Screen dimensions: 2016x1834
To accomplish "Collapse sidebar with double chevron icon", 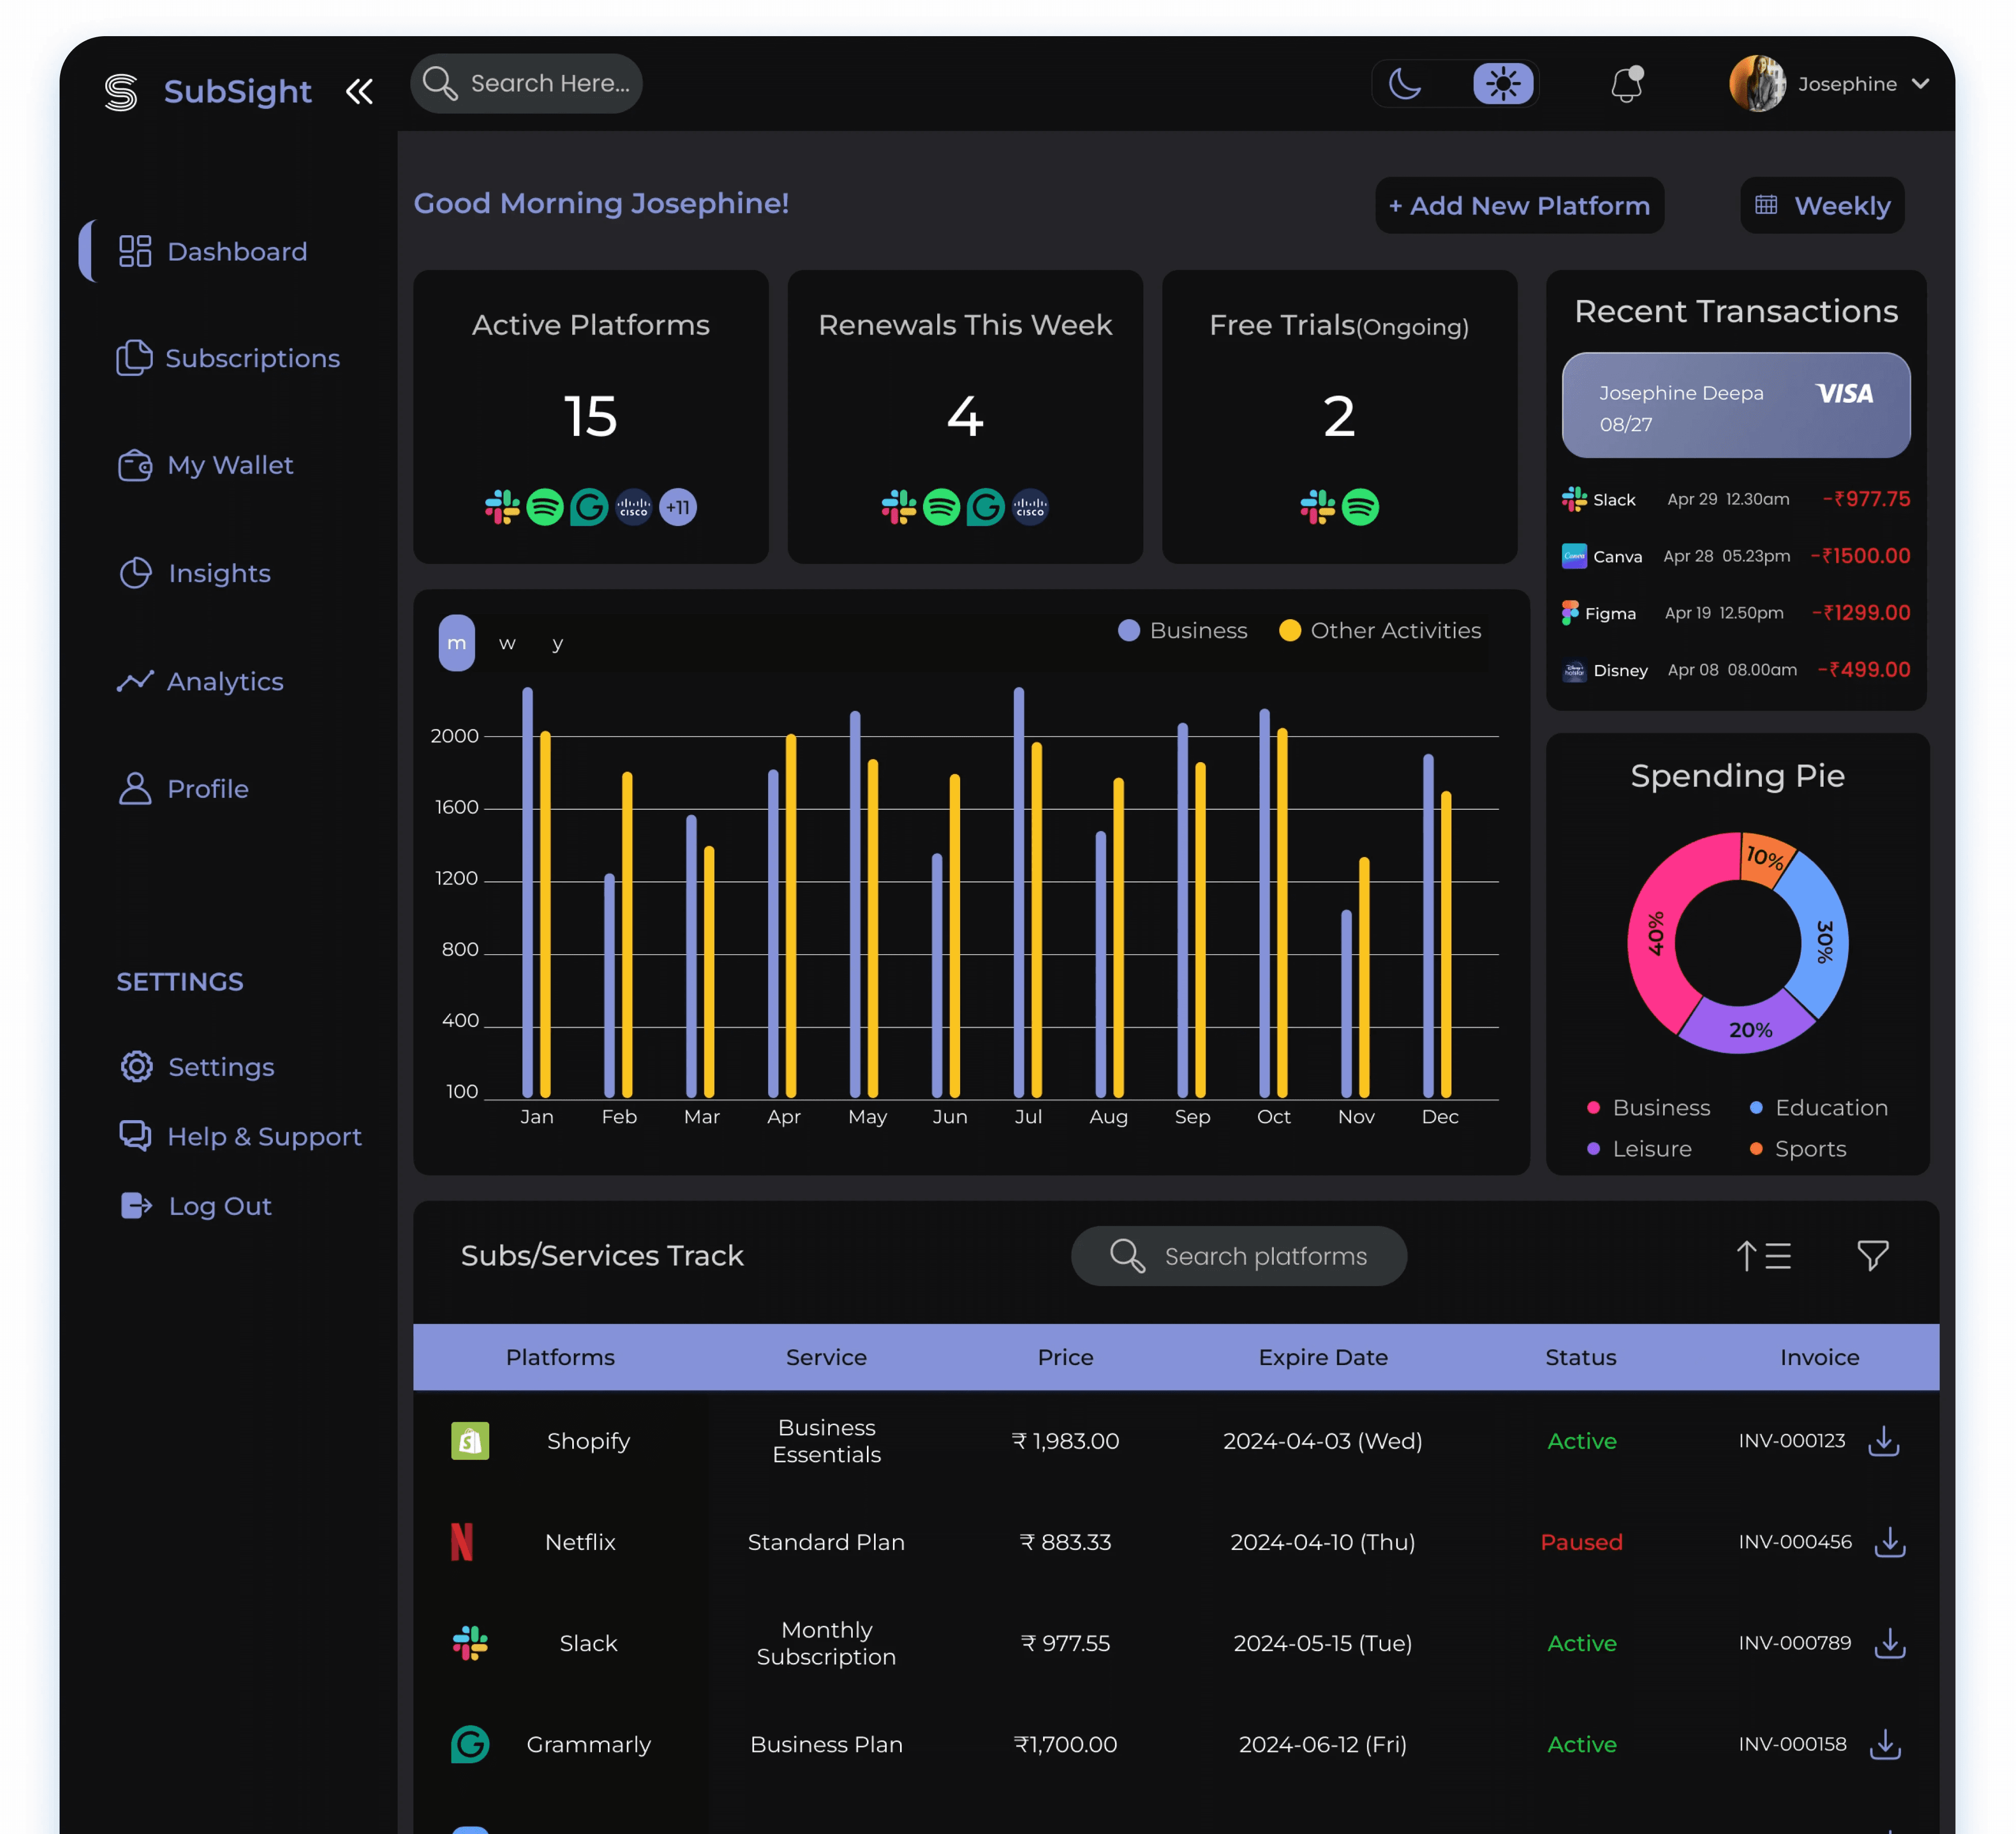I will pyautogui.click(x=359, y=91).
